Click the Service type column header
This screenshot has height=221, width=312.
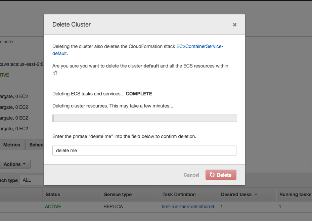[x=118, y=194]
